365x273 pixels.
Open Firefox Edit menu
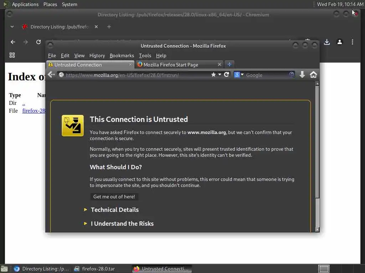[65, 56]
